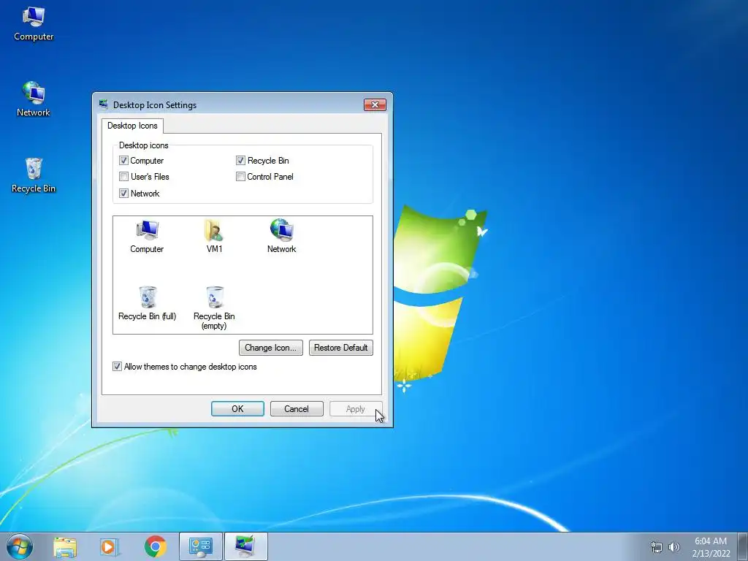Click the Restore Default button
Image resolution: width=748 pixels, height=561 pixels.
[340, 348]
